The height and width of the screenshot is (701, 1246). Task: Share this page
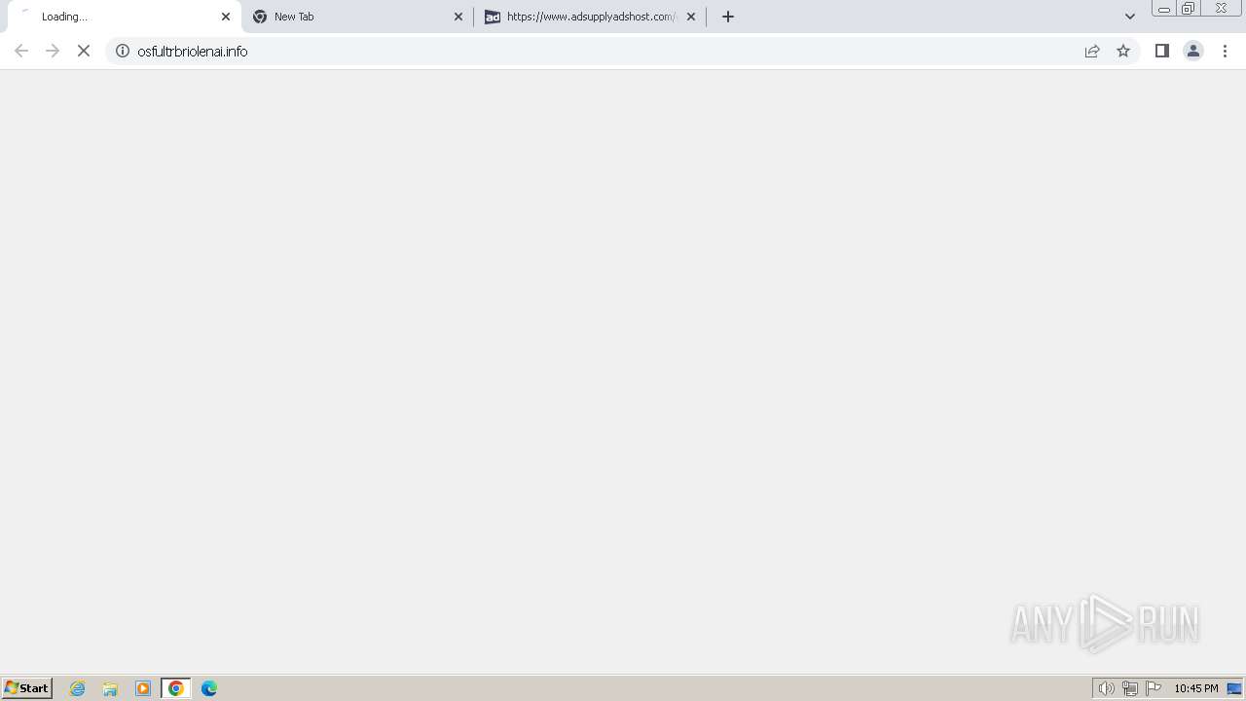(x=1092, y=51)
